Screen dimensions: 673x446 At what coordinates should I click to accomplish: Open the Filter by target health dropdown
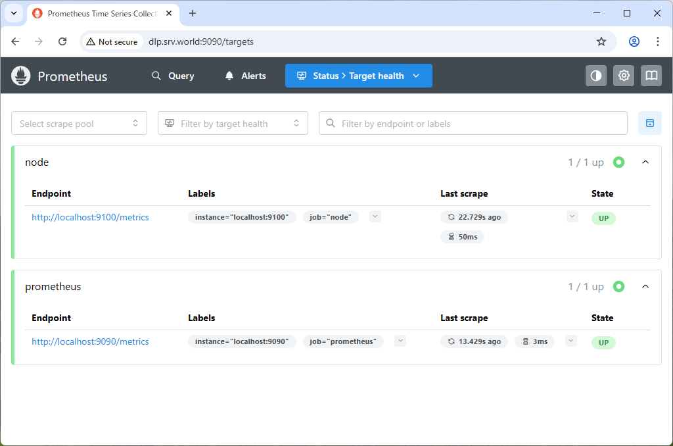coord(233,123)
